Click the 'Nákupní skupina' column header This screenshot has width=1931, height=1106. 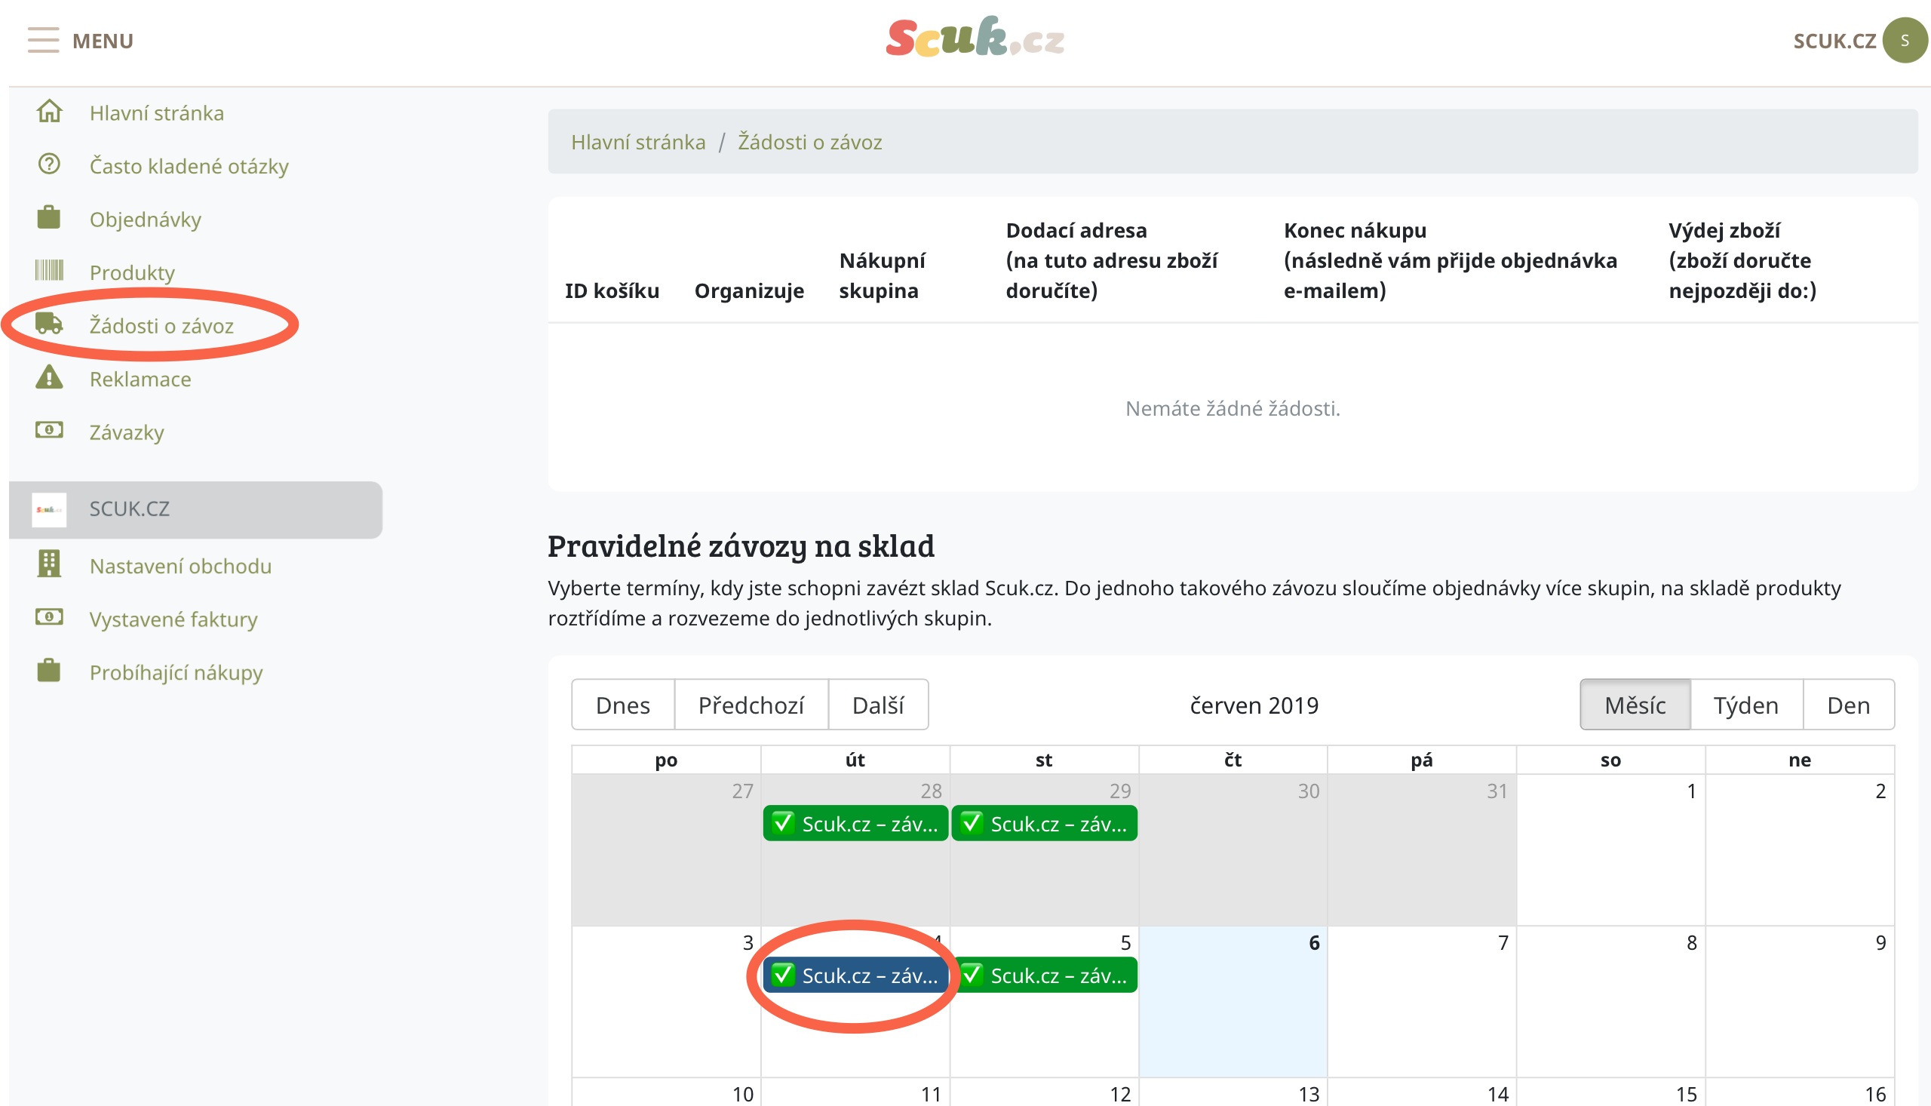tap(883, 275)
